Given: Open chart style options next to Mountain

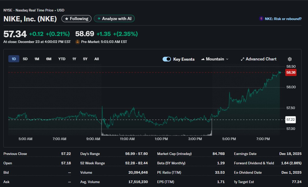Looking at the screenshot, I should pos(227,59).
